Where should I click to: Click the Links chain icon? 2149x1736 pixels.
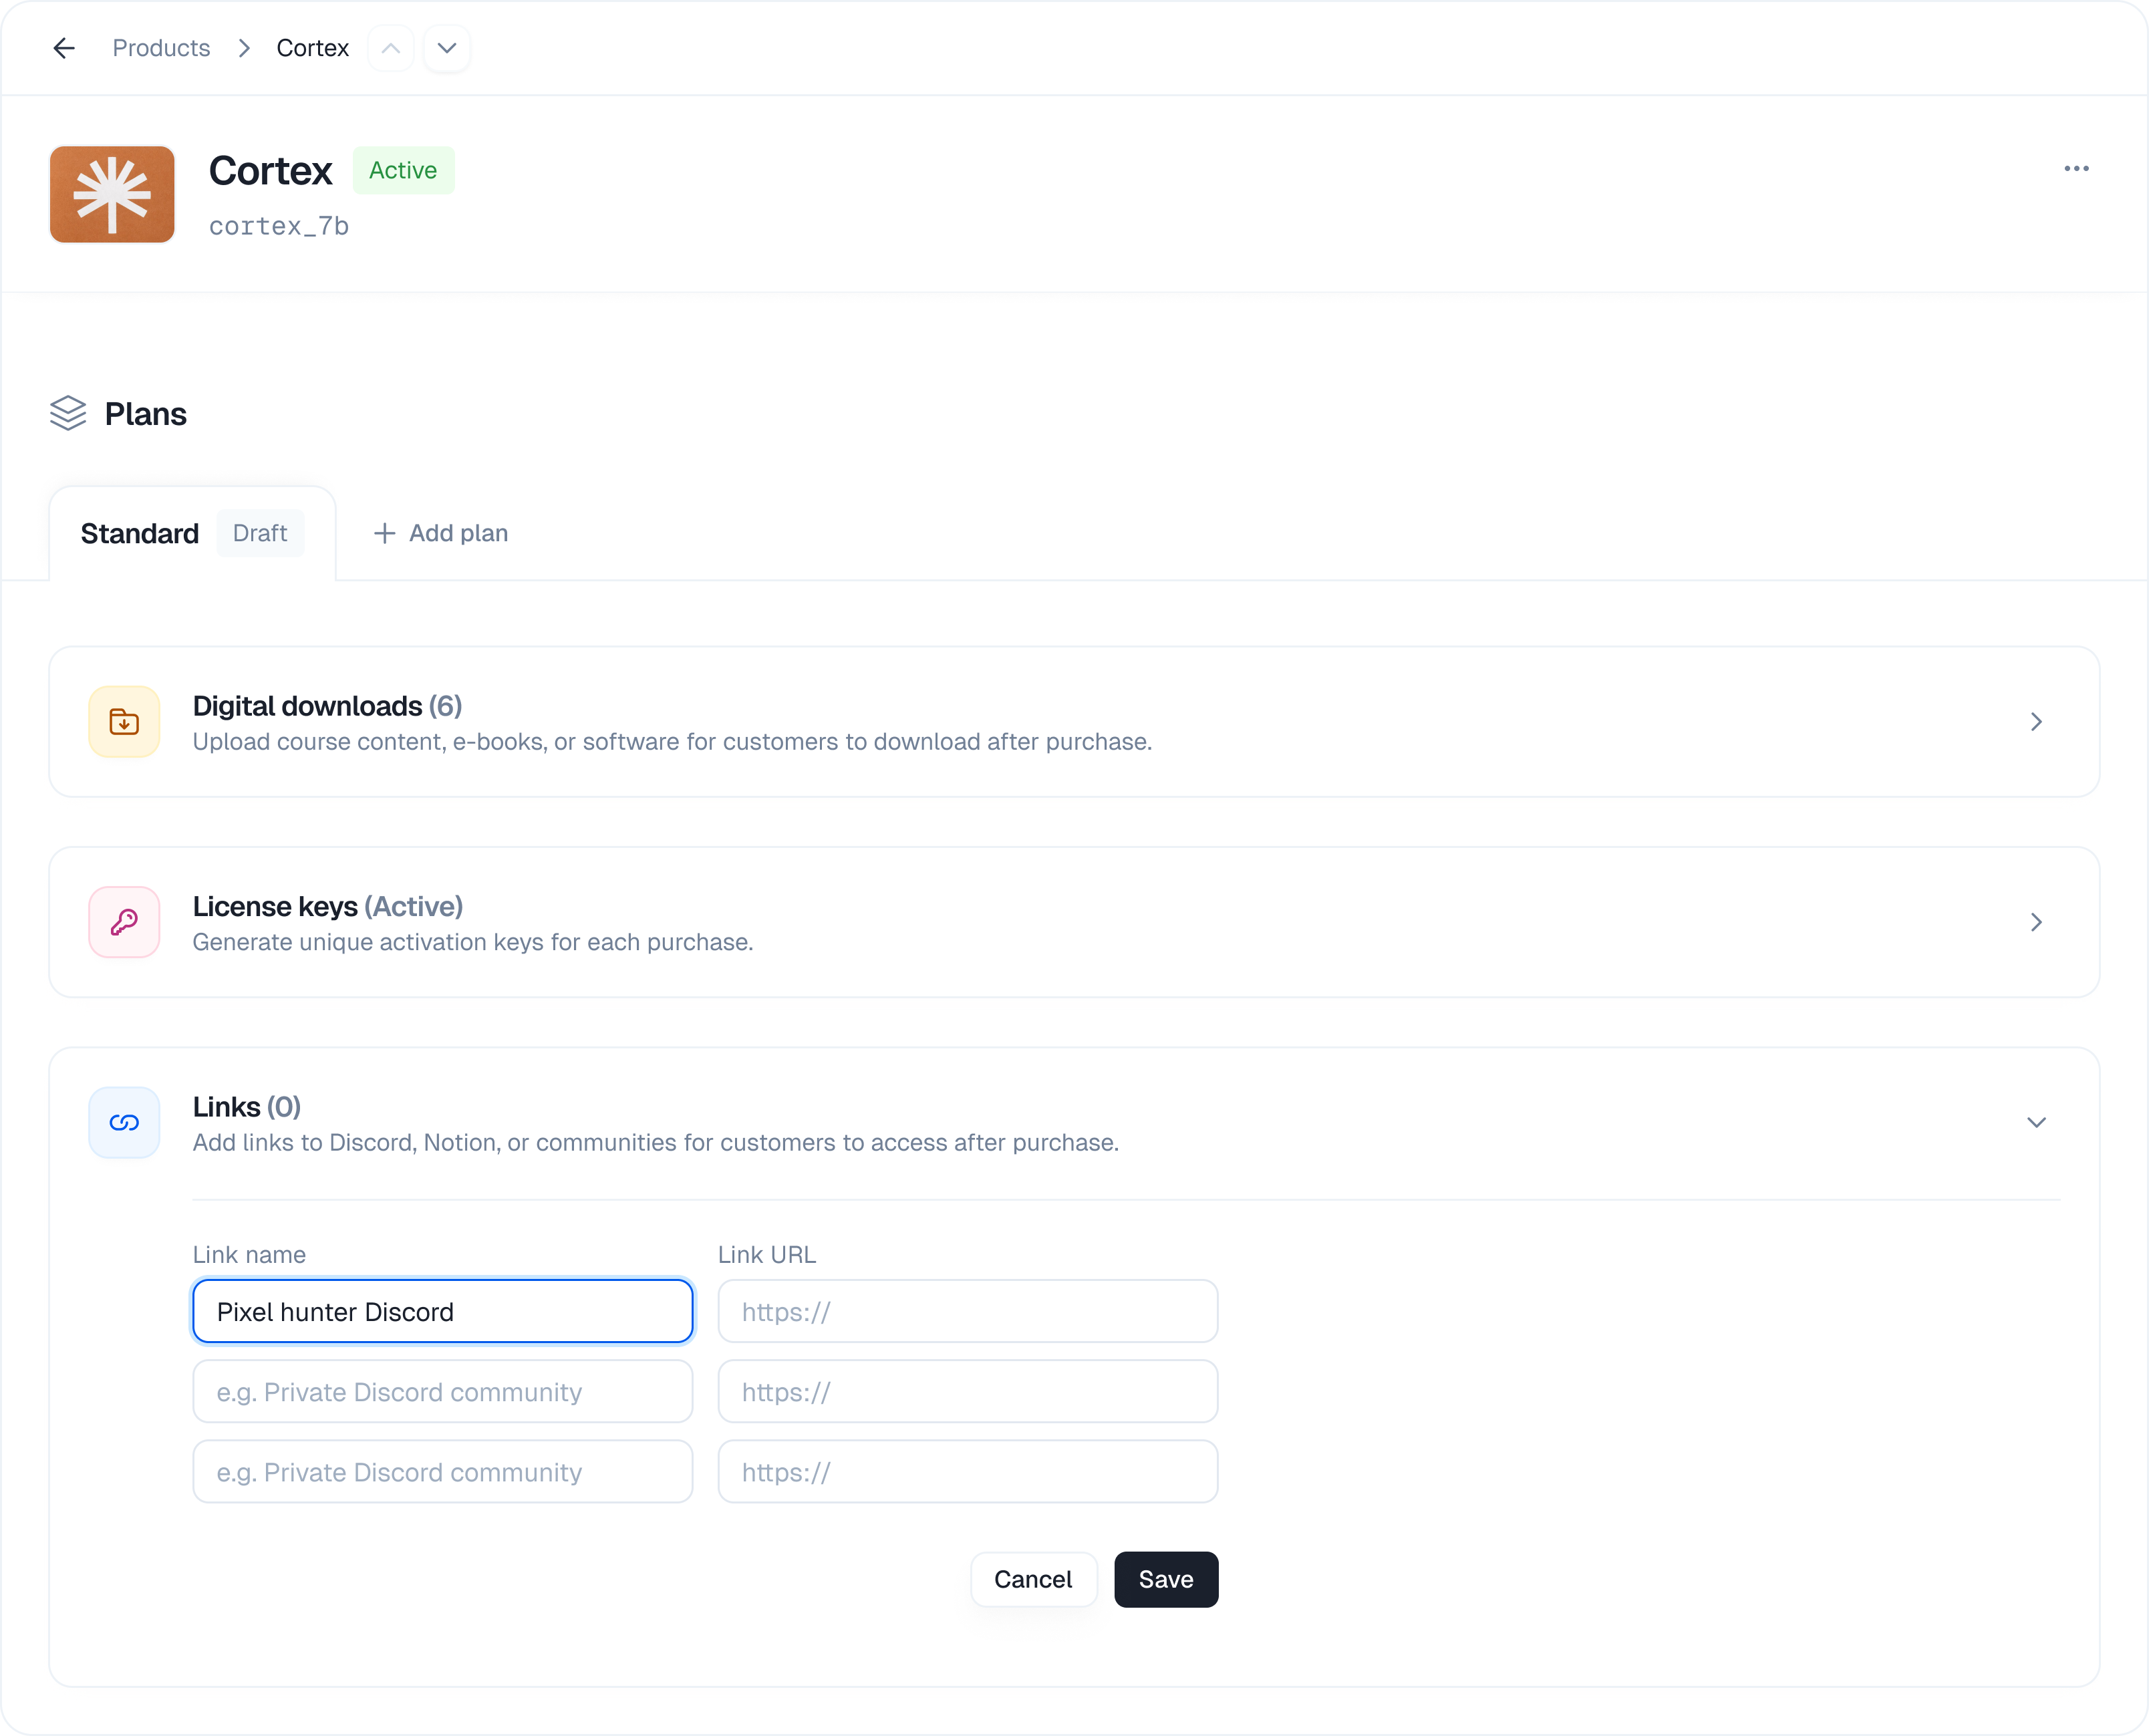(124, 1122)
